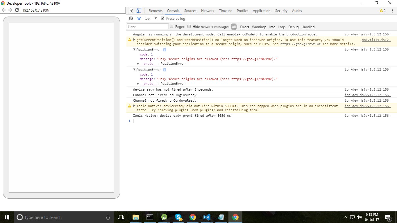This screenshot has width=397, height=223.
Task: Switch to the Elements tab
Action: pos(155,11)
